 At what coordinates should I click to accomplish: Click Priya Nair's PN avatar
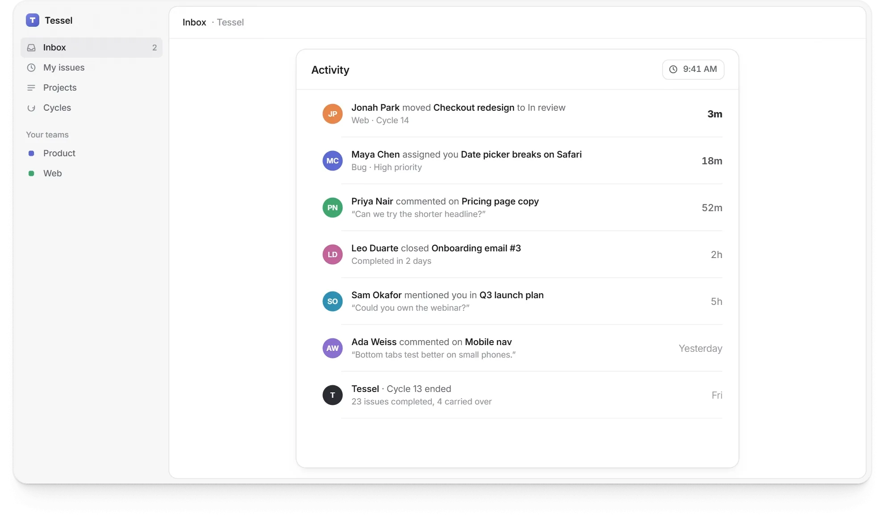pos(333,208)
